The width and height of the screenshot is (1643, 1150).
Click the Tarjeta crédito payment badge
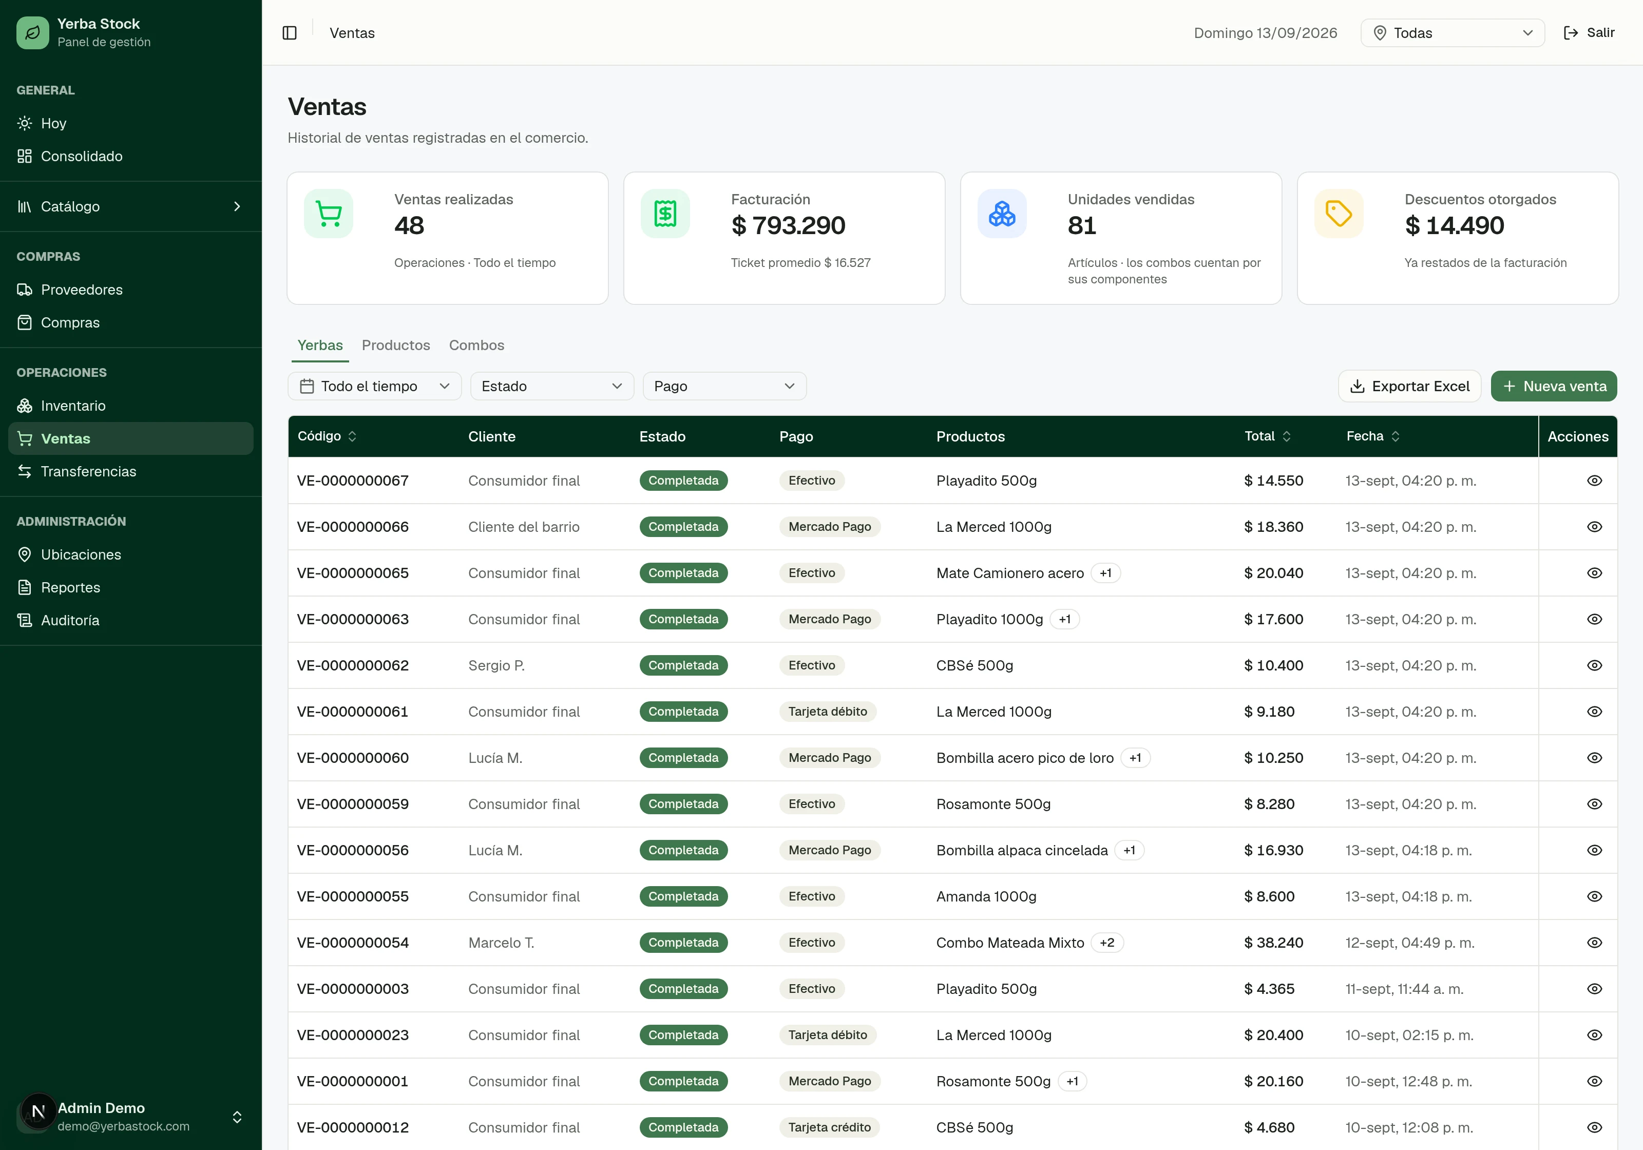829,1127
